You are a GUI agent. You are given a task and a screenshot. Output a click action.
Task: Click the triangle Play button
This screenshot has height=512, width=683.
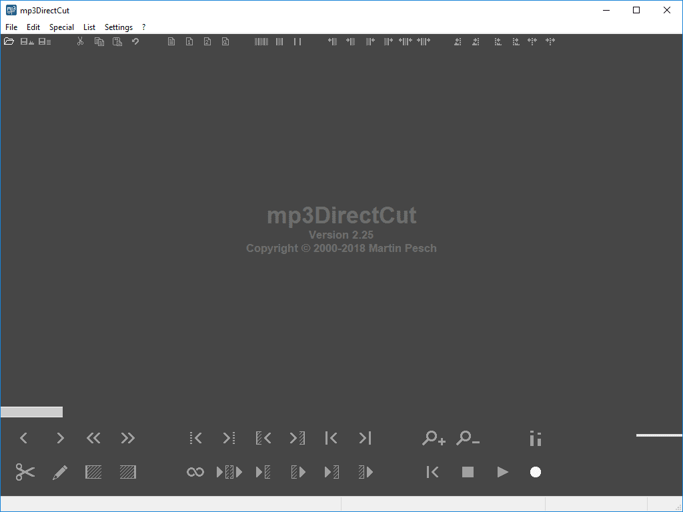click(x=502, y=472)
